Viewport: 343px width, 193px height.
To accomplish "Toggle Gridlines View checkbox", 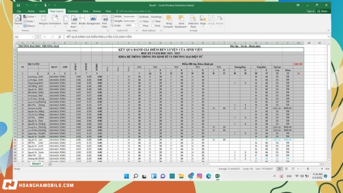I will coord(141,21).
